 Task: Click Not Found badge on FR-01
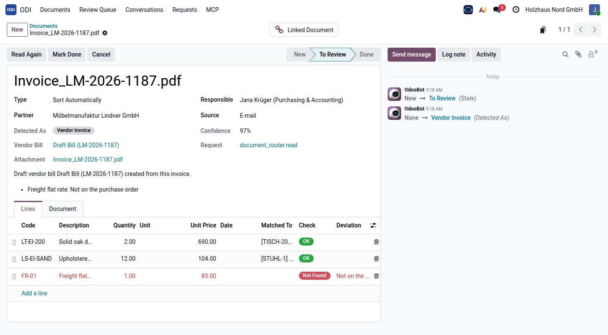click(315, 276)
